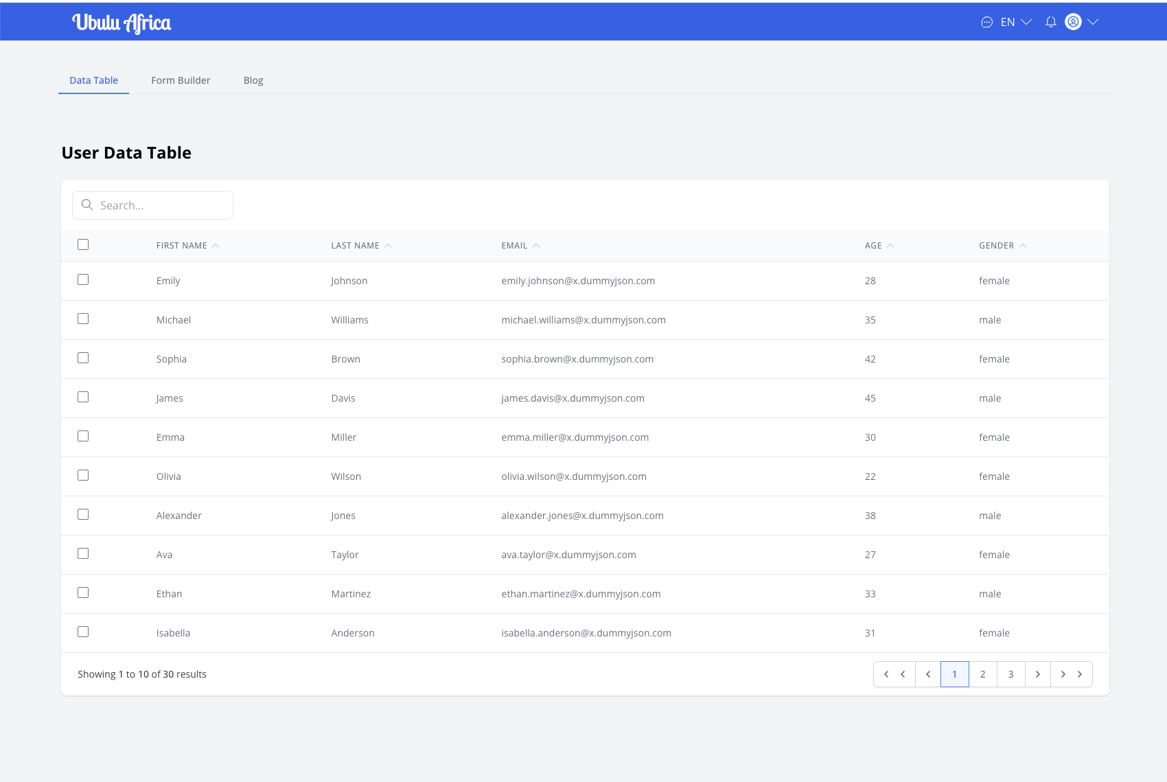
Task: Click the first name Sophia
Action: (171, 359)
